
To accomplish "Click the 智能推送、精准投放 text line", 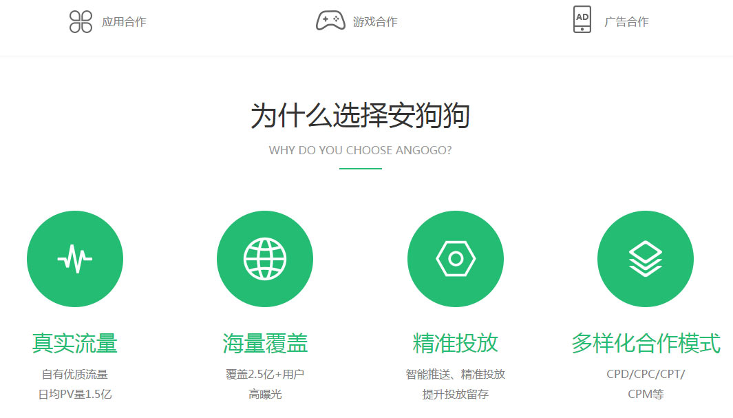I will tap(456, 374).
